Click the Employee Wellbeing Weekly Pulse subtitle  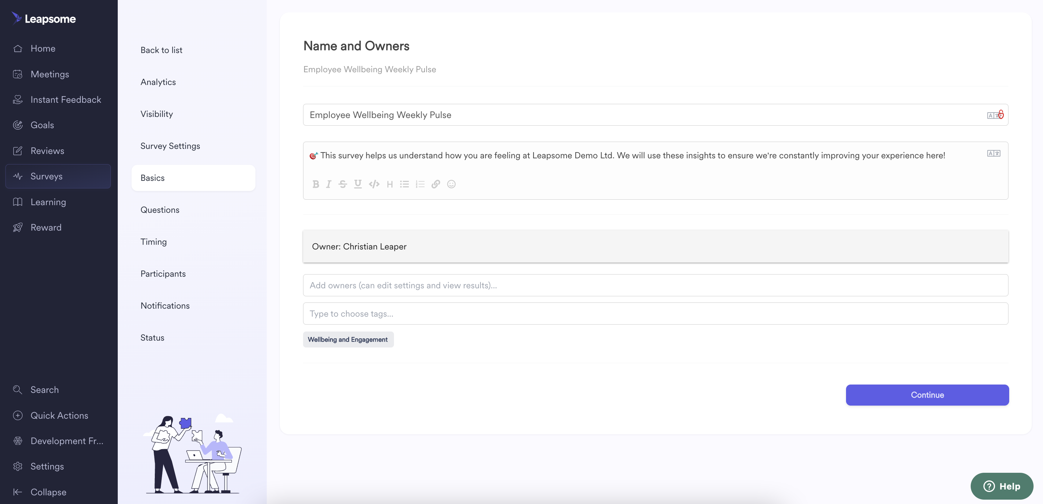click(x=370, y=69)
